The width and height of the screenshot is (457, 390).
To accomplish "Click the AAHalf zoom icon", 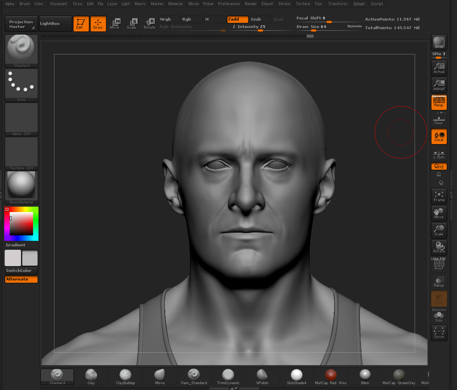I will [439, 85].
